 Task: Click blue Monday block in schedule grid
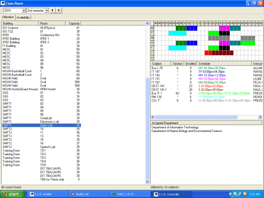point(192,28)
